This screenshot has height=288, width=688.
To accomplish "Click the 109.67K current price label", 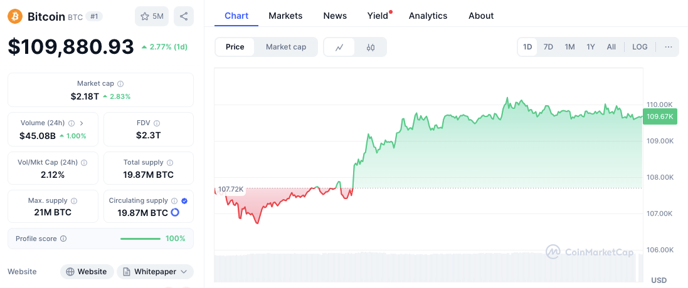I will point(660,116).
